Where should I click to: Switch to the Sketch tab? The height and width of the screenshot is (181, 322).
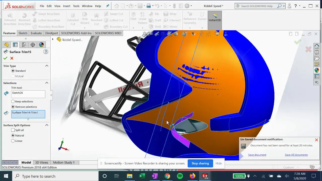click(23, 33)
